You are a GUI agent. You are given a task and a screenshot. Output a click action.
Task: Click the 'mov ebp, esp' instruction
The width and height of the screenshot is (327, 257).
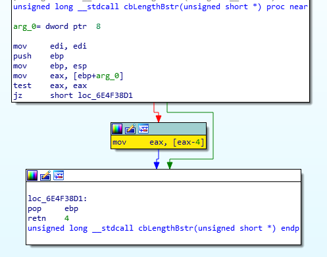pyautogui.click(x=50, y=66)
